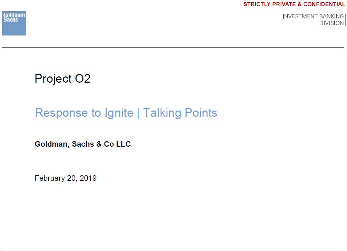Select the "Project O2" title text
Screen dimensions: 347x251
point(62,79)
